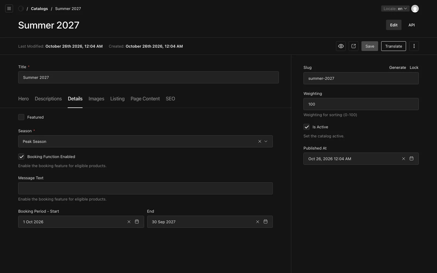Clear the Booking Period End date

click(258, 222)
